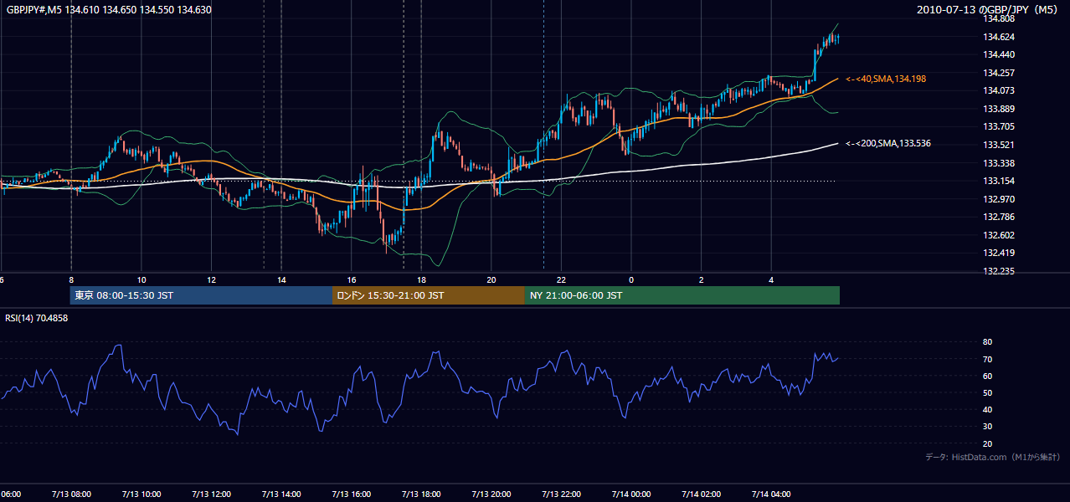Click price axis value 132.235
Viewport: 1070px width, 502px height.
1000,271
